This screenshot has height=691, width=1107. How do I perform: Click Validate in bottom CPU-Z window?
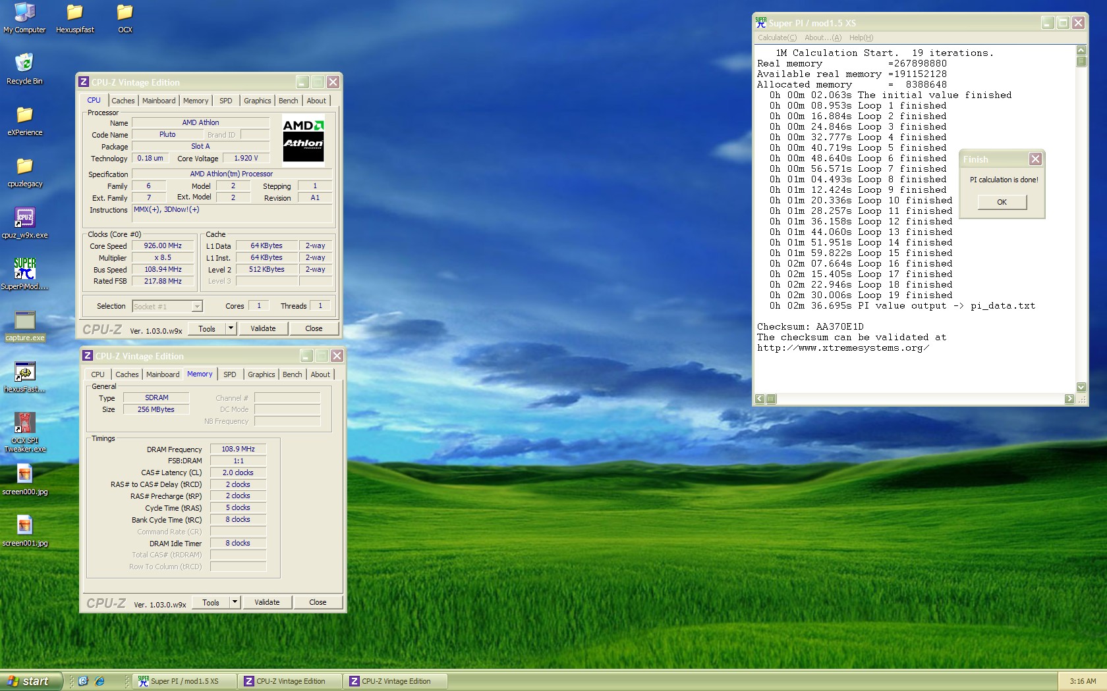267,601
